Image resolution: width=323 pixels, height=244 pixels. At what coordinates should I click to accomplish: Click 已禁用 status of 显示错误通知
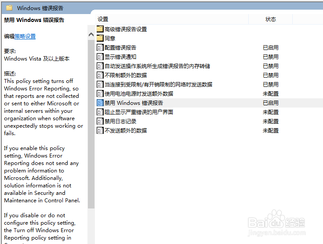click(x=270, y=57)
